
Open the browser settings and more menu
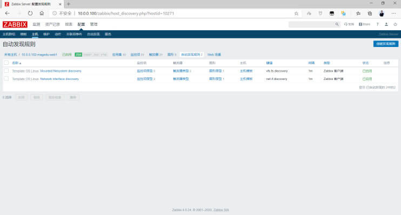pos(393,14)
